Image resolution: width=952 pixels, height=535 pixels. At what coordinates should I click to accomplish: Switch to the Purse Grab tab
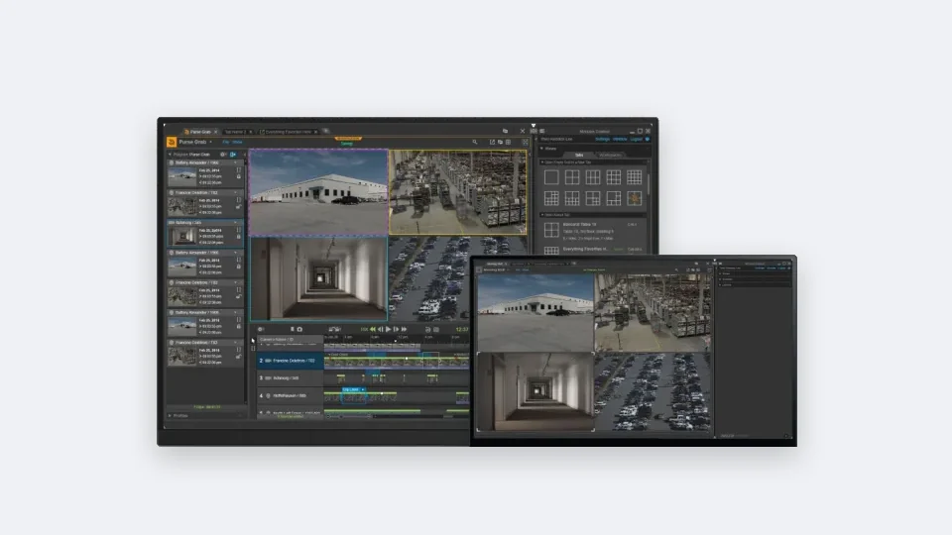(200, 132)
